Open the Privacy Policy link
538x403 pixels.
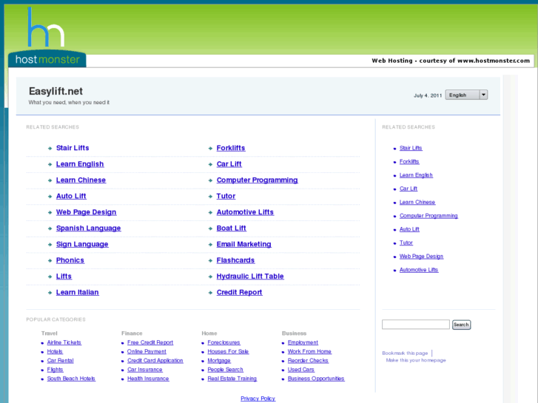click(x=258, y=399)
